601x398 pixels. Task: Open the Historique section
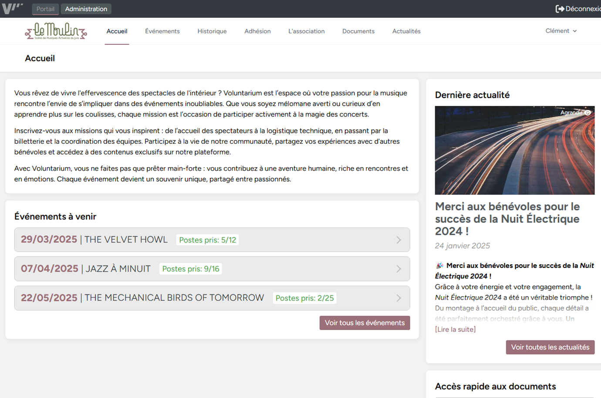point(212,31)
